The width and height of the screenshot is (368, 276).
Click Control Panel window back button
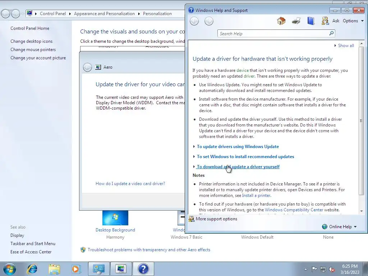(6, 14)
